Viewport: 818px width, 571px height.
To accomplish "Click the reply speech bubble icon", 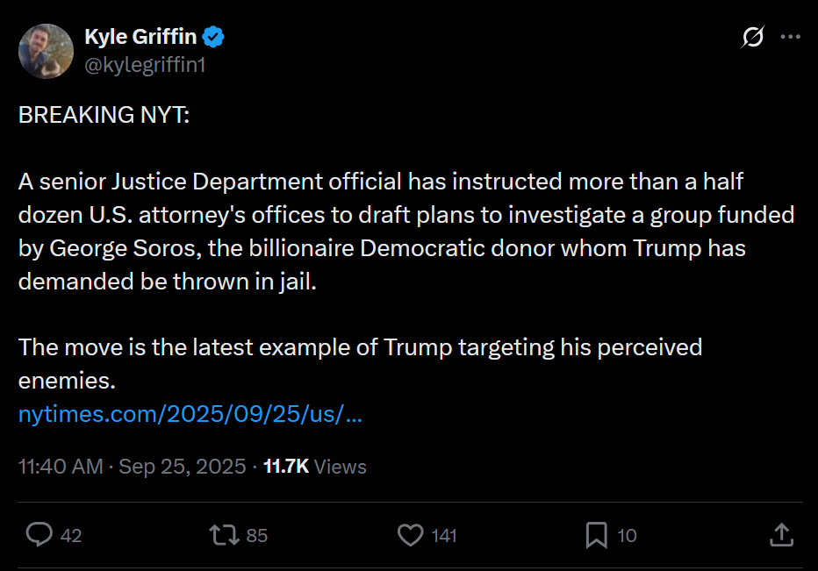I will point(39,534).
